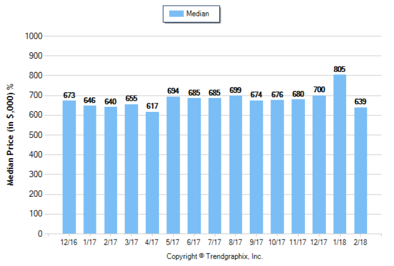The image size is (394, 266).
Task: Click the 500 y-axis tick label
Action: click(x=36, y=135)
